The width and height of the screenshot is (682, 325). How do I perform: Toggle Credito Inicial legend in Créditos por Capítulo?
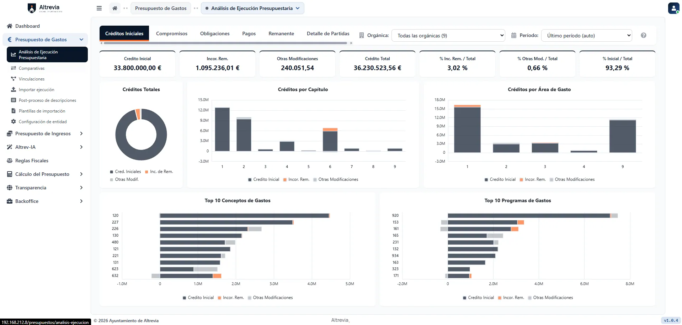click(263, 179)
